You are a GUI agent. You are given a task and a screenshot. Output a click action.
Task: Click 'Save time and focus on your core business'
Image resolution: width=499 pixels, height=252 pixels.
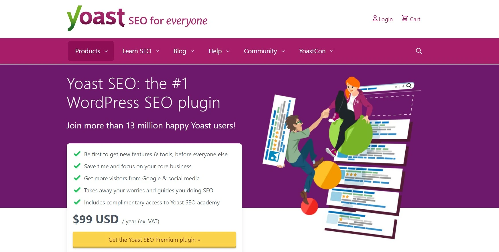(x=138, y=166)
